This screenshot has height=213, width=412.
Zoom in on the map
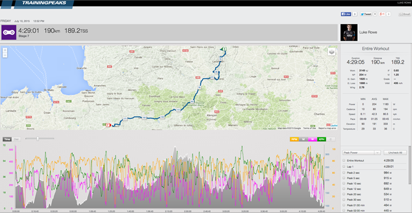[5, 50]
